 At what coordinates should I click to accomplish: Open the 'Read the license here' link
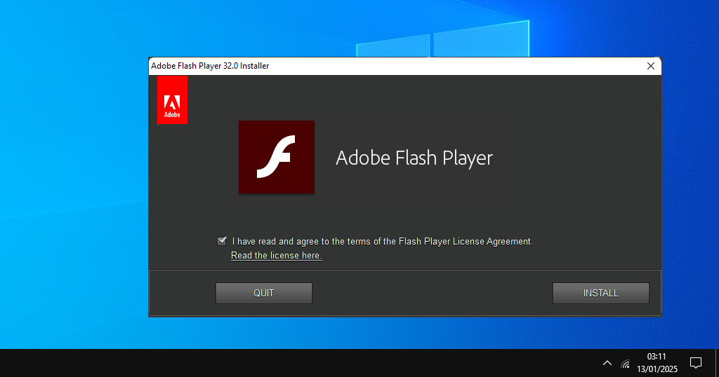point(277,255)
